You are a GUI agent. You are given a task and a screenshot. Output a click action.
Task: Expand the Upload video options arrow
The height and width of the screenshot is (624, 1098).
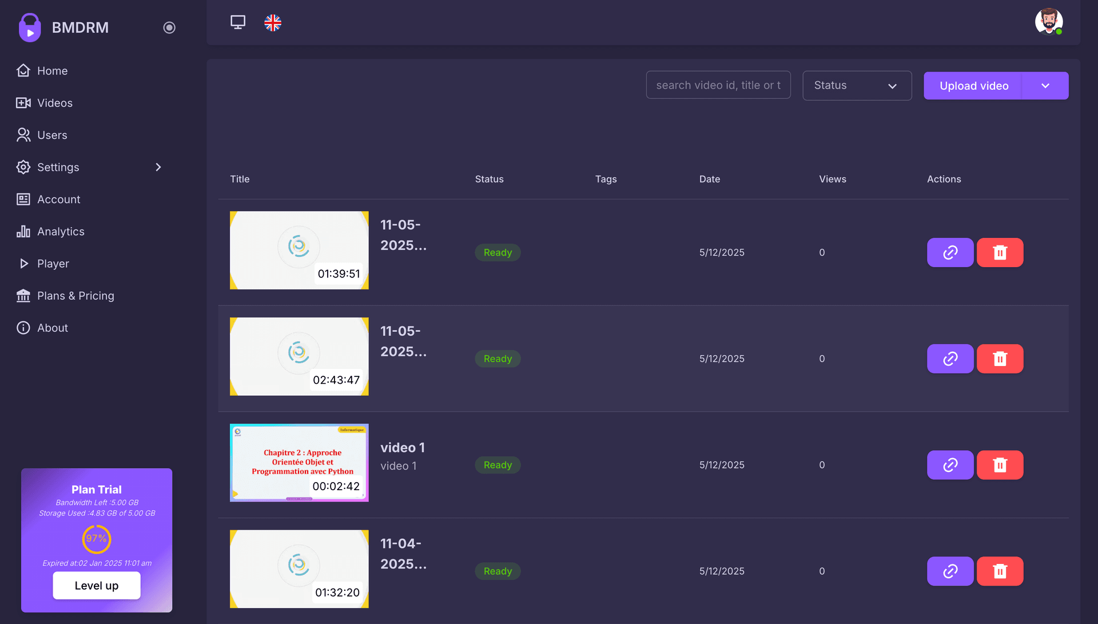point(1045,86)
